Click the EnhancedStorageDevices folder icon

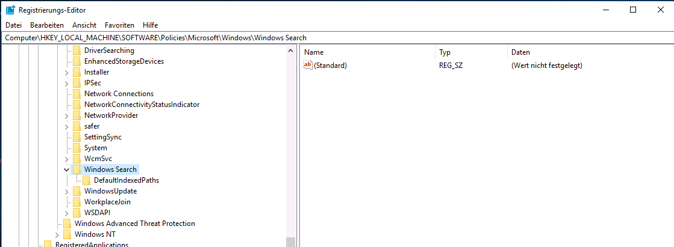(x=77, y=61)
